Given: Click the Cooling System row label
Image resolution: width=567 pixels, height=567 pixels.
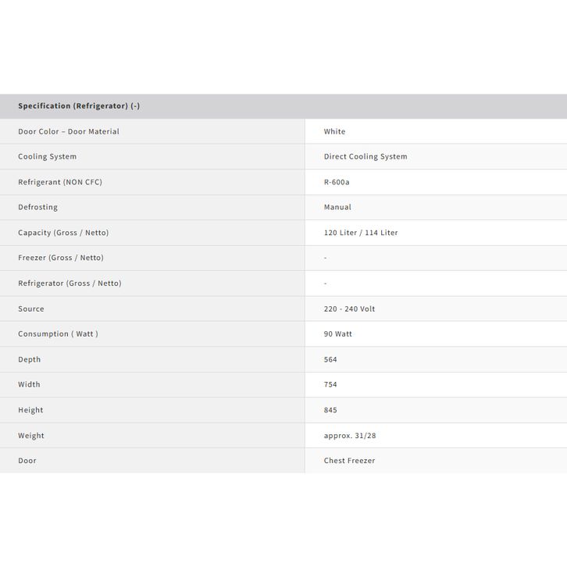Looking at the screenshot, I should click(48, 157).
